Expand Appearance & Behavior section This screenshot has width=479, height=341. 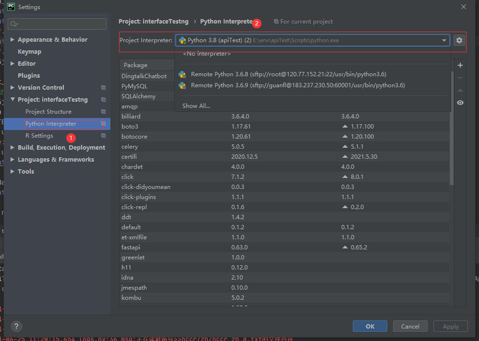point(12,39)
